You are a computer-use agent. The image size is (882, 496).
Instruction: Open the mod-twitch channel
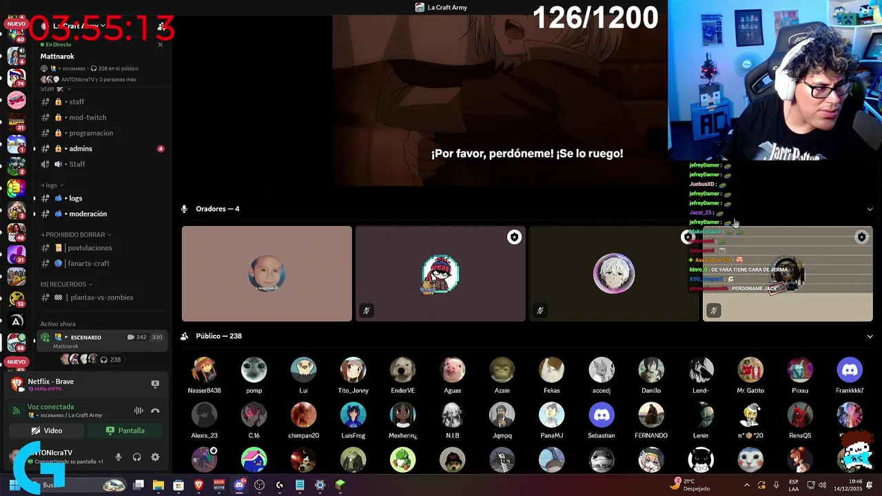tap(103, 117)
